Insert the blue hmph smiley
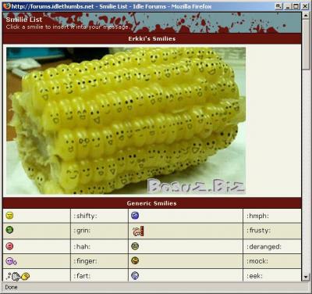Screen dimensions: 312x294 [135, 215]
